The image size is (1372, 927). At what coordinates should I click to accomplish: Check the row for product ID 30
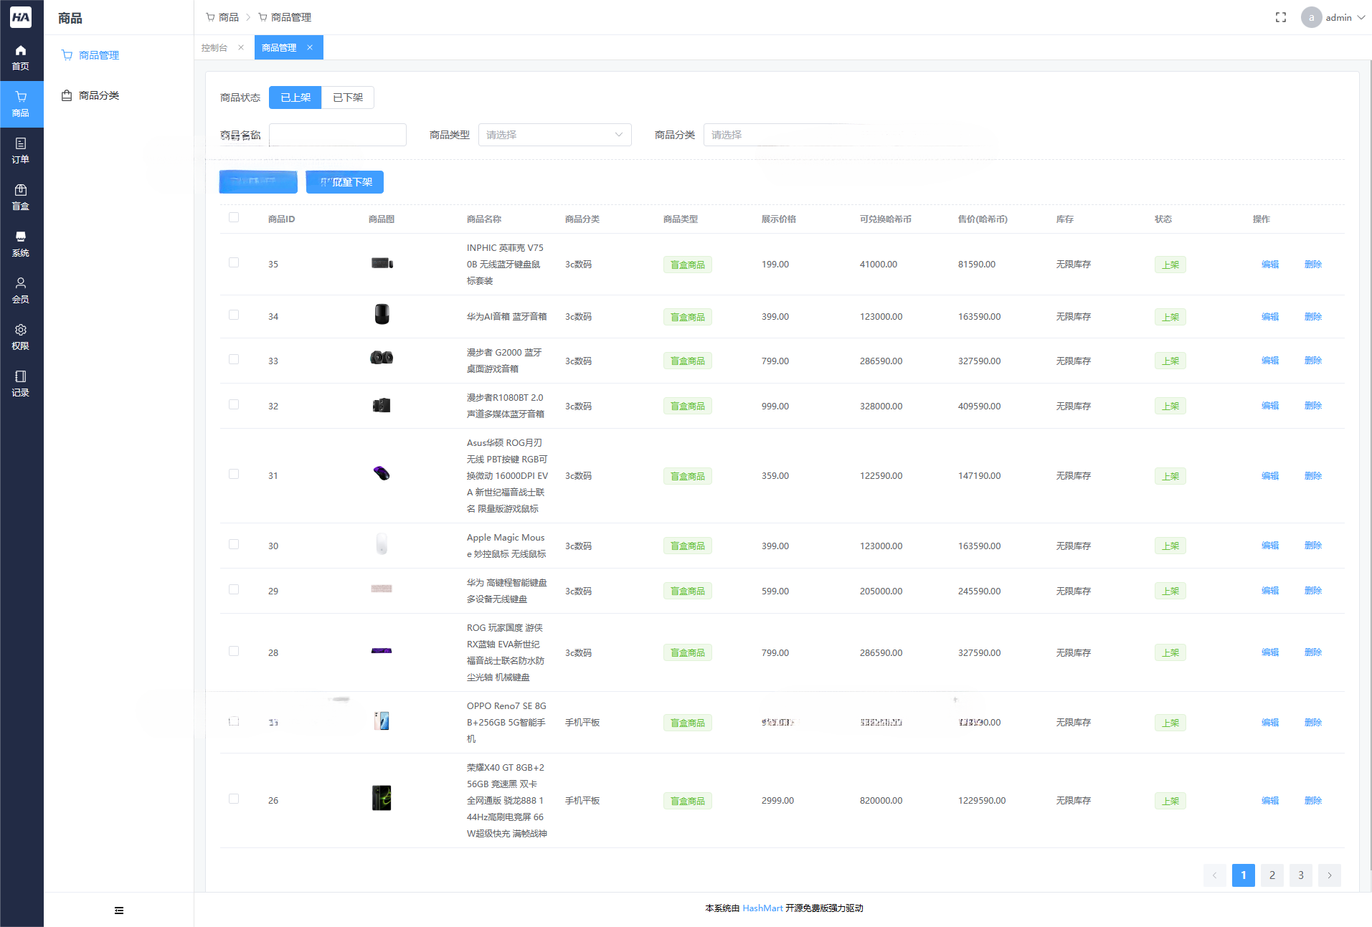pyautogui.click(x=234, y=544)
